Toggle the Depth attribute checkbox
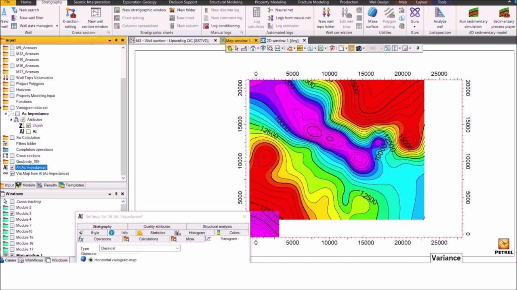Image resolution: width=517 pixels, height=290 pixels. pyautogui.click(x=28, y=126)
